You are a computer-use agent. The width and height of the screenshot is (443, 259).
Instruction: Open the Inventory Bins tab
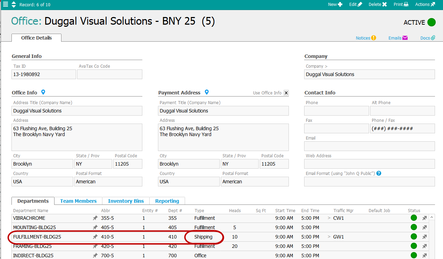(126, 201)
